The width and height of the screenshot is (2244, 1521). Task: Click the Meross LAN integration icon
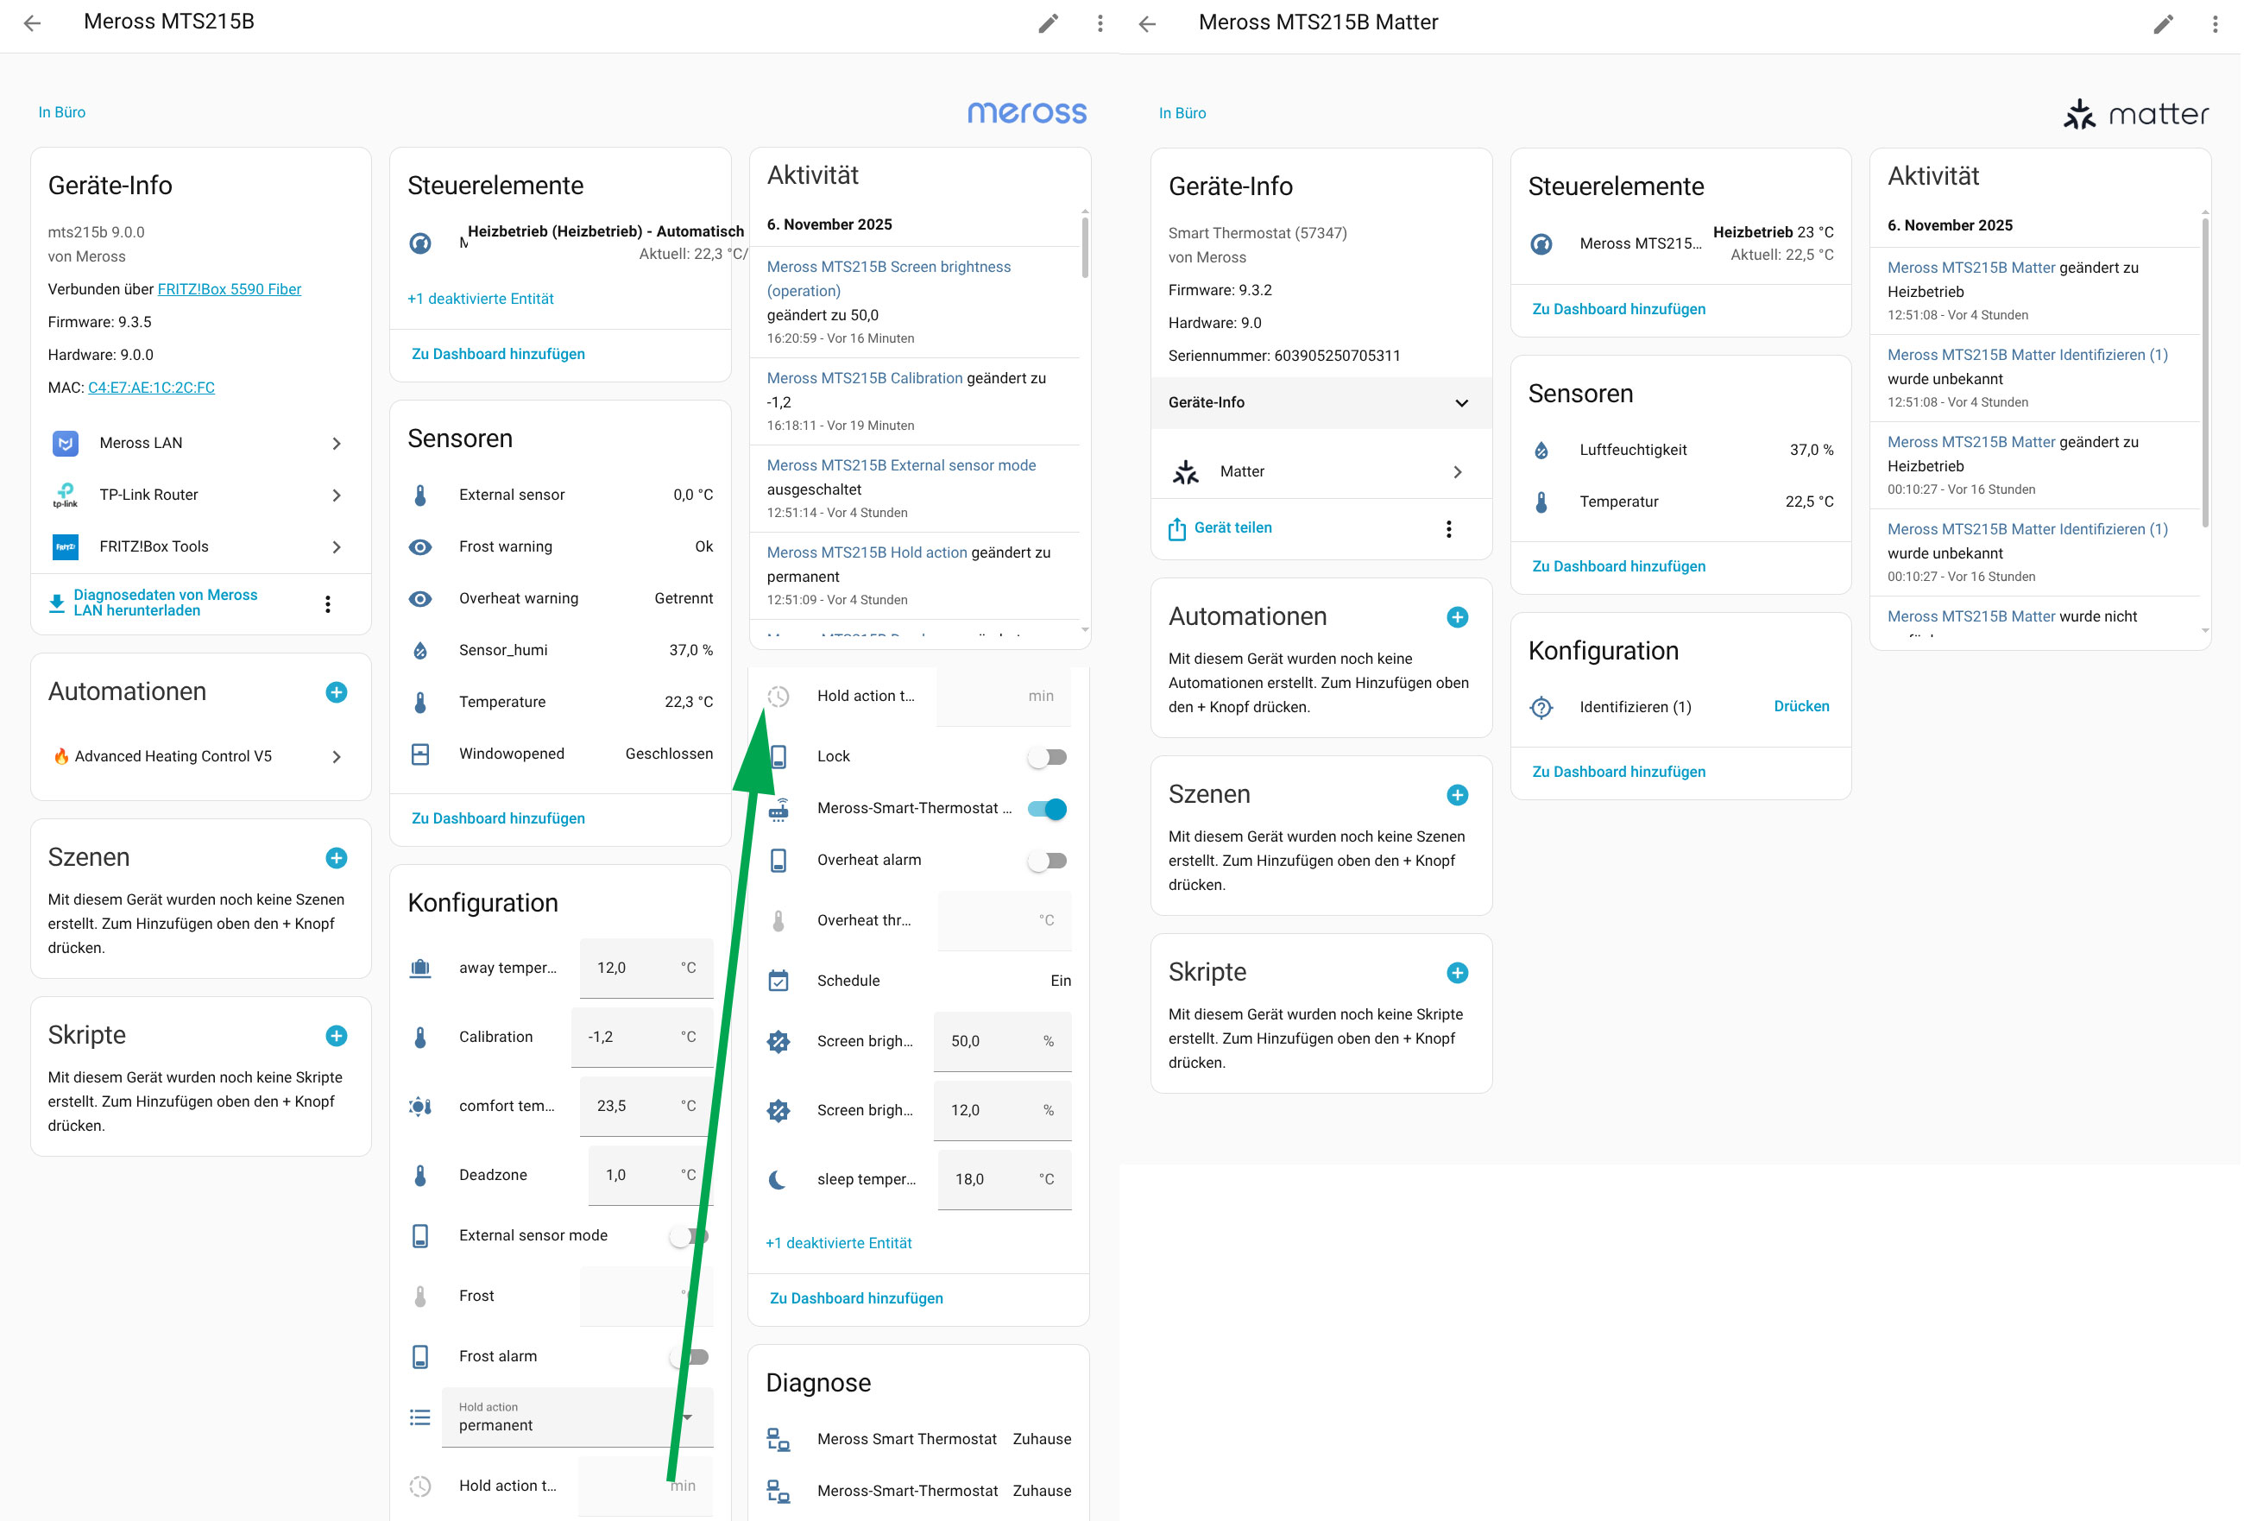66,443
